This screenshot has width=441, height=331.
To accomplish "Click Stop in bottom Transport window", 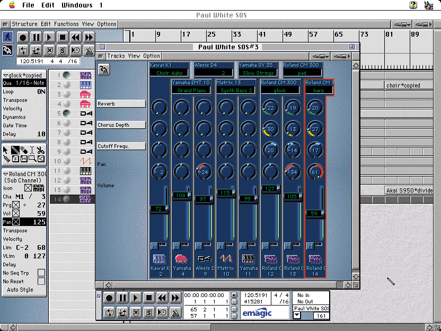I will (149, 298).
